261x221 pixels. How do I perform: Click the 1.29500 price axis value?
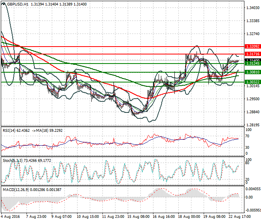point(253,99)
